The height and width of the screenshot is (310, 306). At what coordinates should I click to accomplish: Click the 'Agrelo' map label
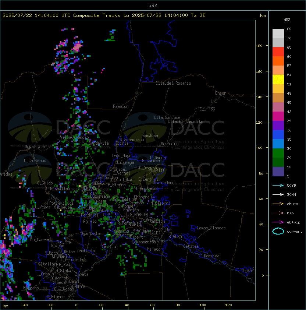pyautogui.click(x=90, y=221)
